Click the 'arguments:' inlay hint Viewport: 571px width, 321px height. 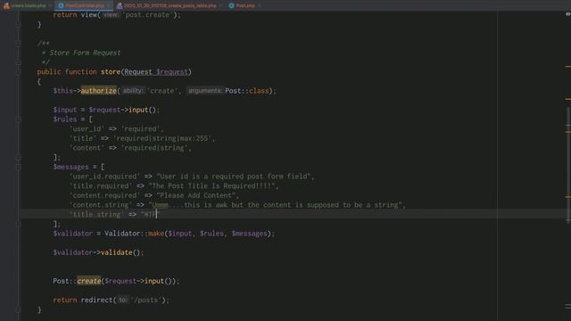pos(204,91)
